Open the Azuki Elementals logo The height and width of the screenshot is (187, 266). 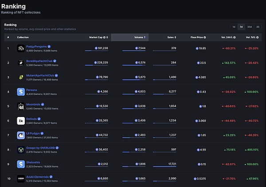pyautogui.click(x=20, y=179)
